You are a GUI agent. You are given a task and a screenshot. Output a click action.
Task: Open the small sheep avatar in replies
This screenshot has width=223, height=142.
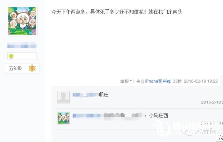63,118
